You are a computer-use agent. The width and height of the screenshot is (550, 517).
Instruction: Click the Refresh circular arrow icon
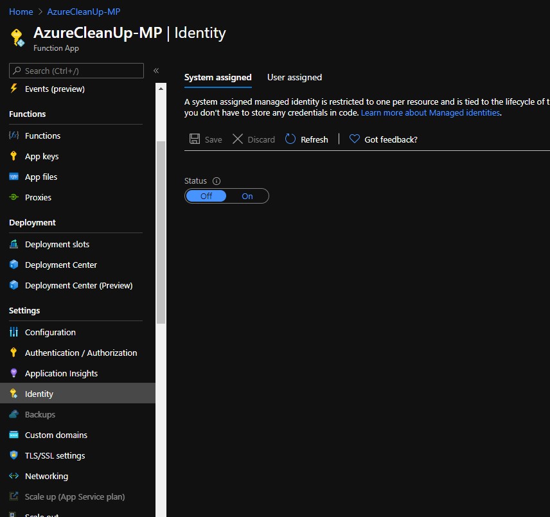tap(290, 139)
